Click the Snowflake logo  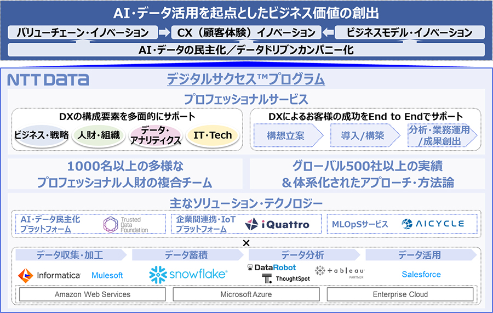tap(188, 275)
